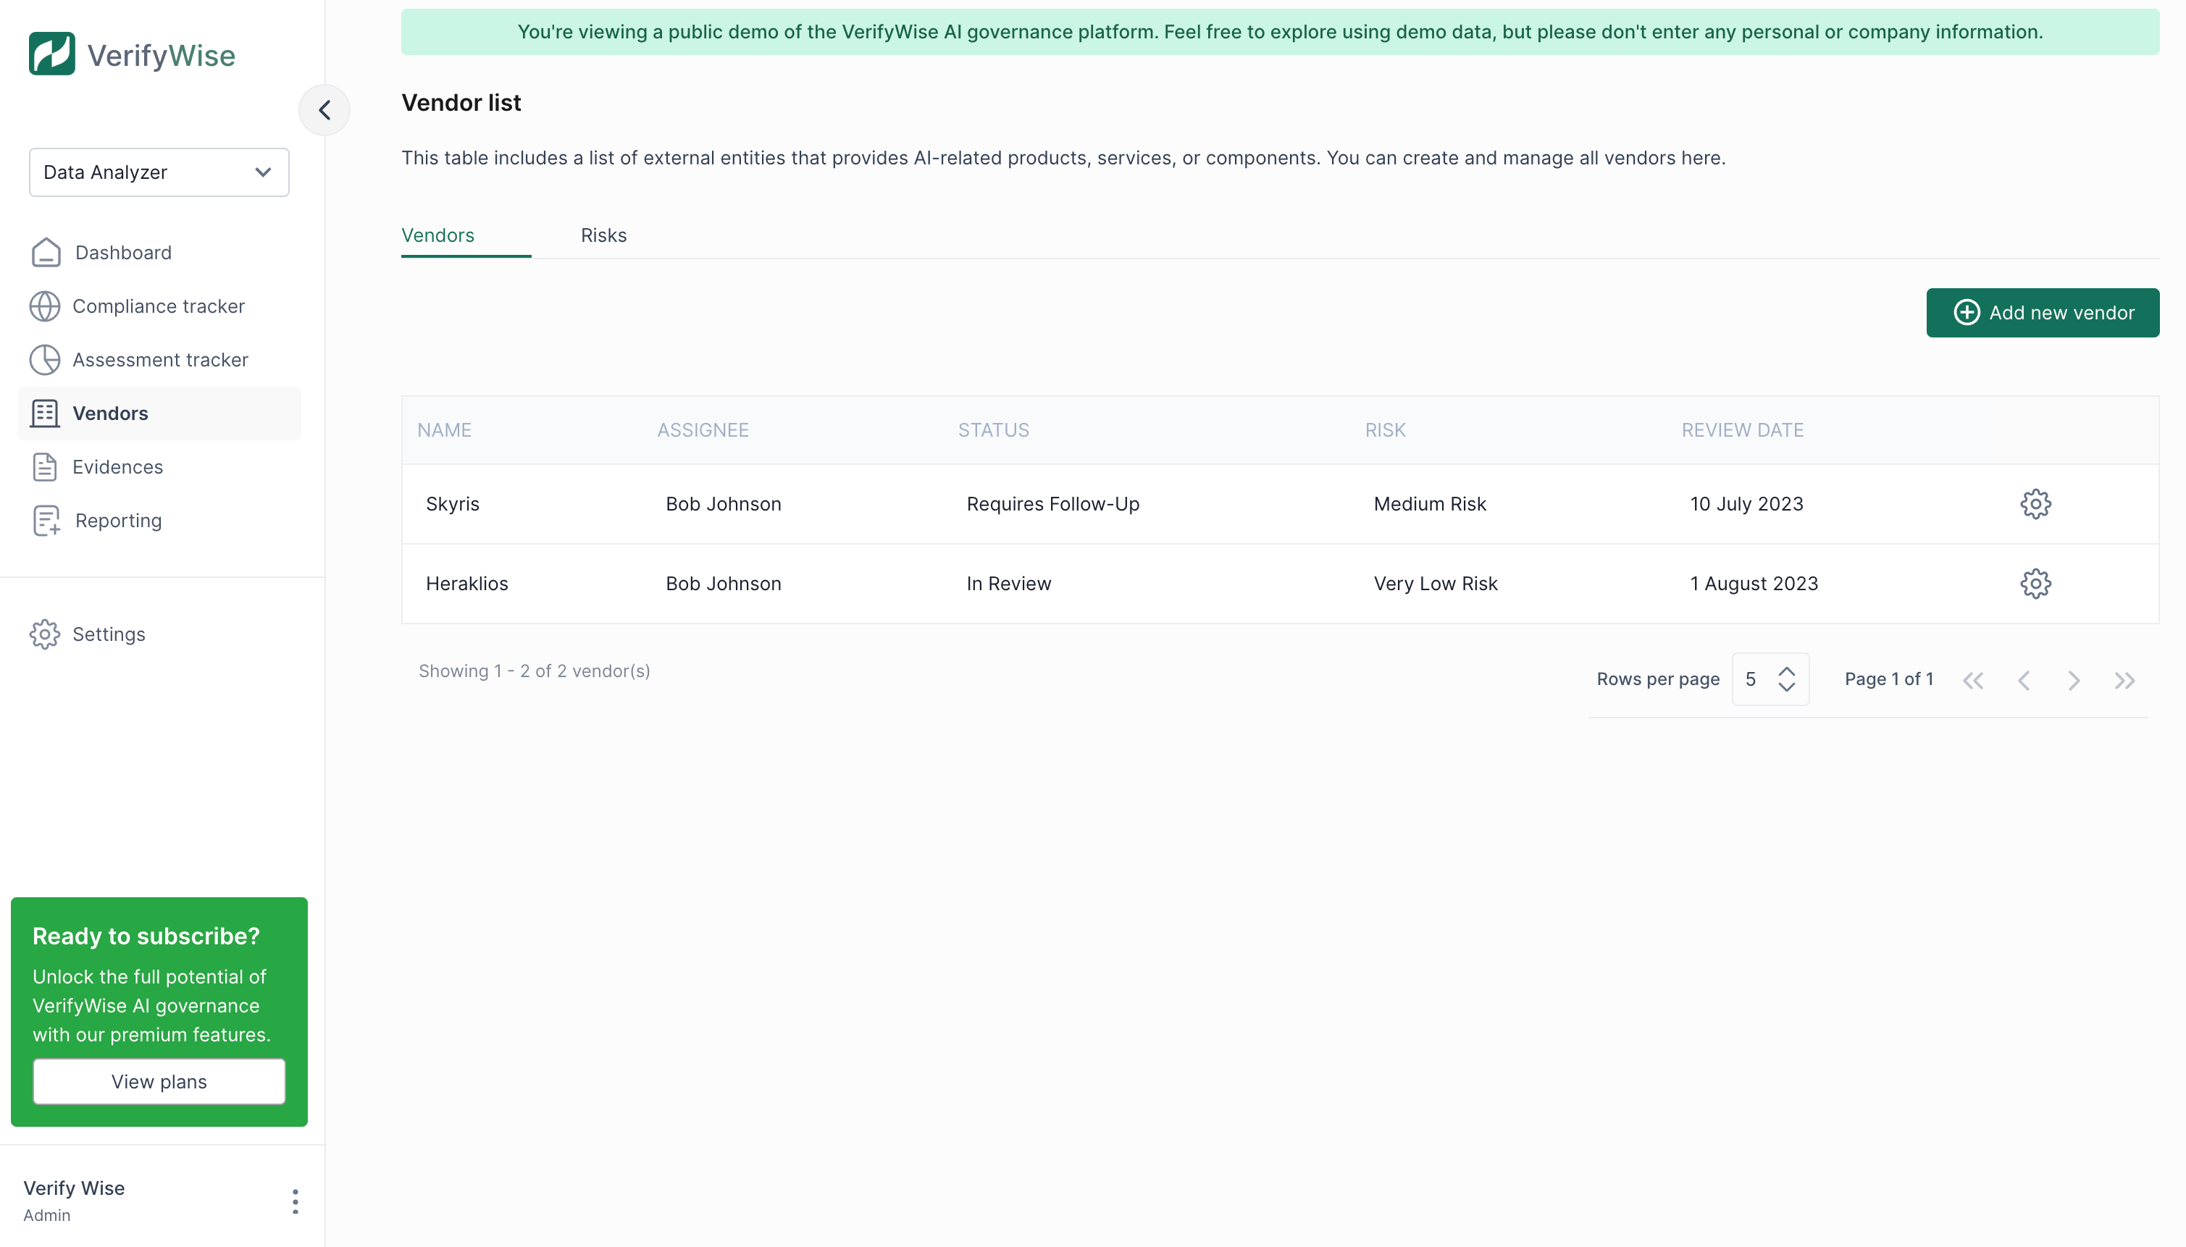
Task: Open the Data Analyzer project dropdown
Action: click(159, 172)
